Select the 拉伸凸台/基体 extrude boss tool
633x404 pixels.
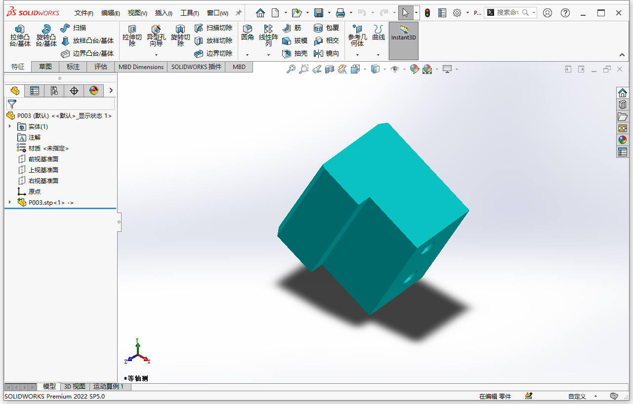pos(20,36)
